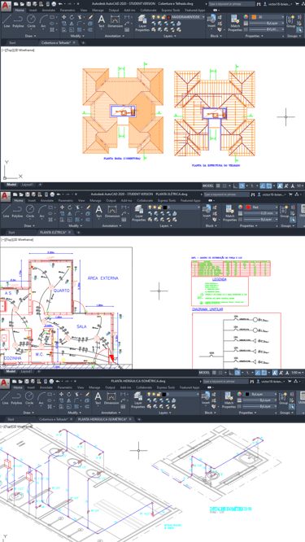Open the MADEIRAMENTO layer dropdown

point(185,17)
